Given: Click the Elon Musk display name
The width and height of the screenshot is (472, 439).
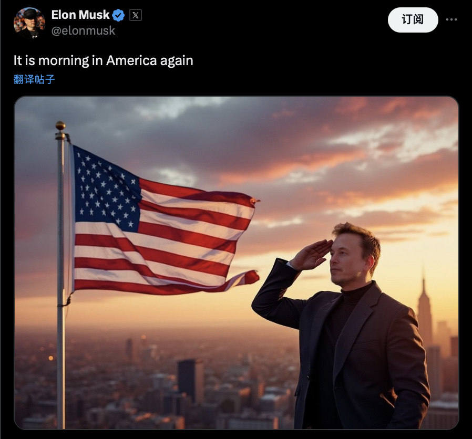Looking at the screenshot, I should [80, 15].
